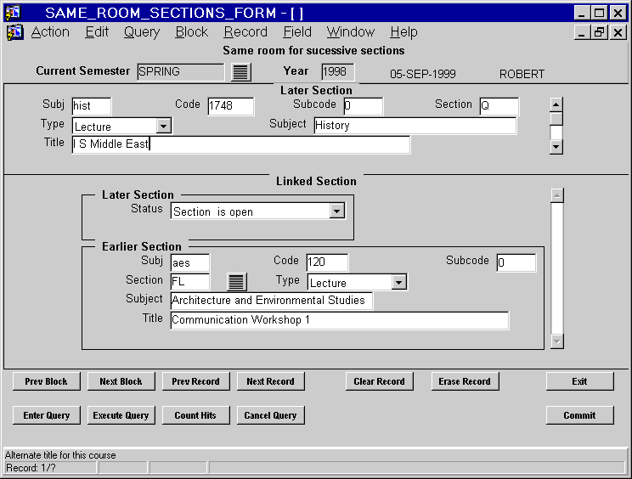
Task: Click Clear Record button
Action: coord(379,381)
